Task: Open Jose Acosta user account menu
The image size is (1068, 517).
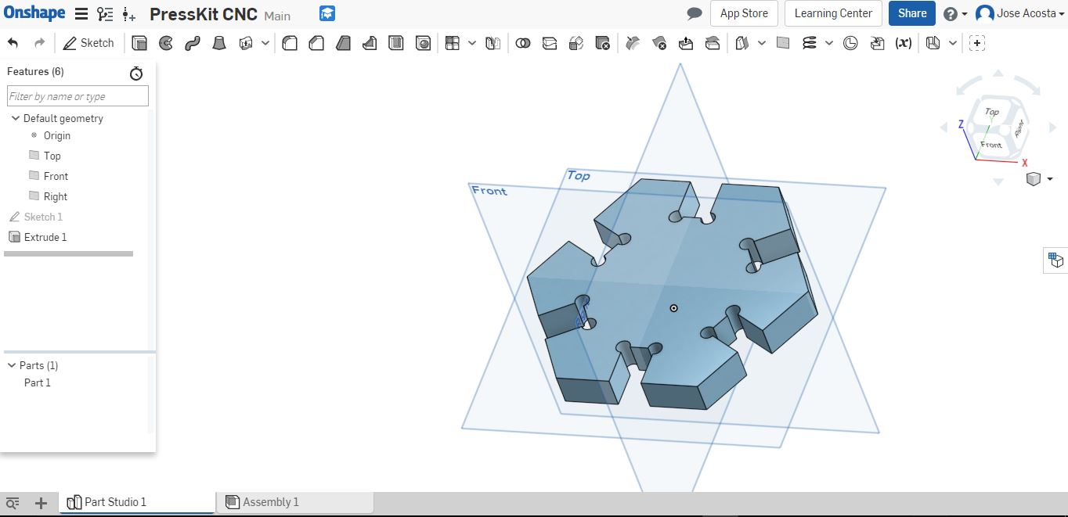Action: 1021,13
